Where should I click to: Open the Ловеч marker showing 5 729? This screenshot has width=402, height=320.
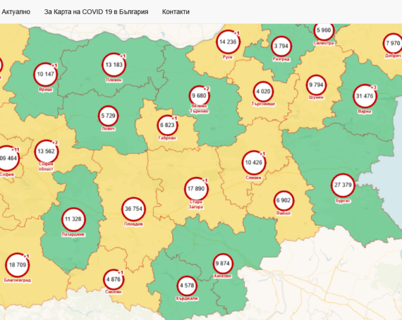pos(108,116)
